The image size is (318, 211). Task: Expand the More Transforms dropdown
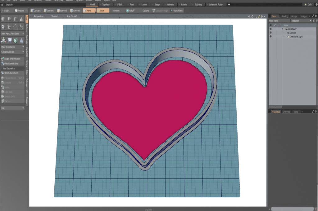[12, 47]
